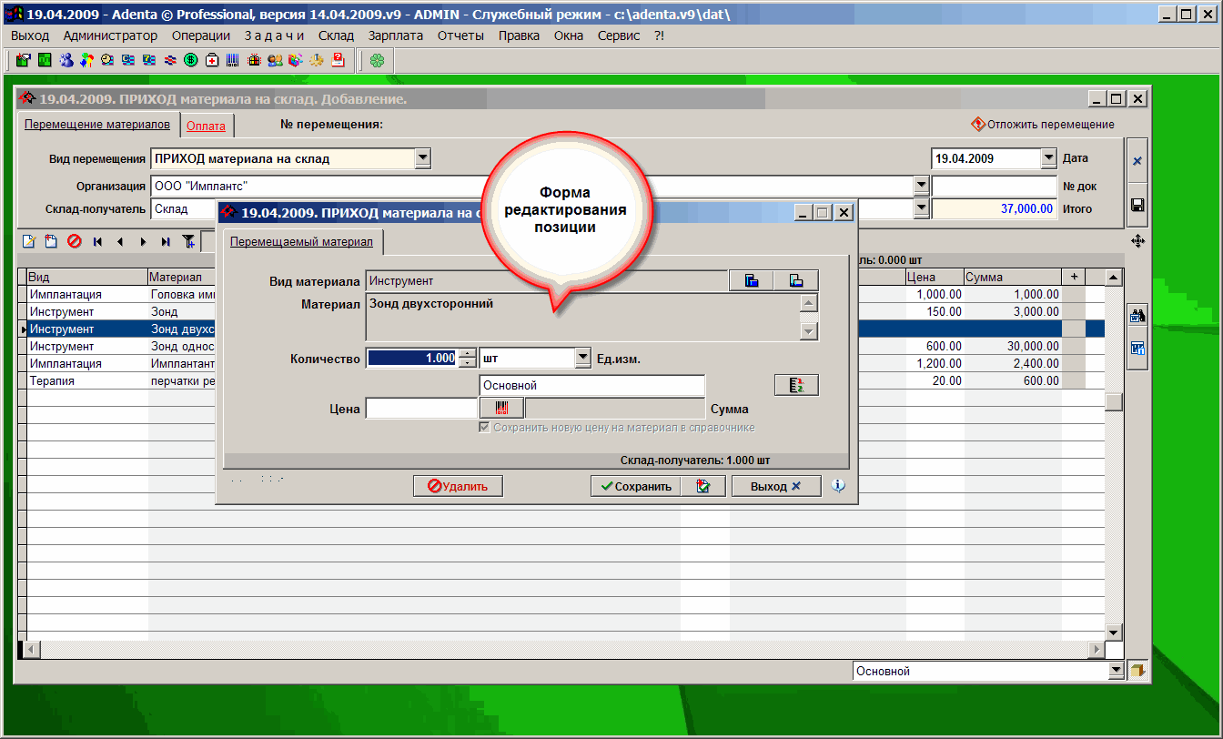The width and height of the screenshot is (1223, 739).
Task: Expand the 'Вид перемещения' dropdown
Action: [x=422, y=158]
